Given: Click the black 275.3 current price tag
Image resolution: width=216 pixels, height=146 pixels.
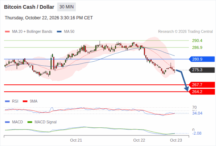Looking at the screenshot, I should coord(202,70).
